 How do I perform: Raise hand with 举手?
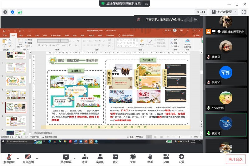pyautogui.click(x=150, y=159)
